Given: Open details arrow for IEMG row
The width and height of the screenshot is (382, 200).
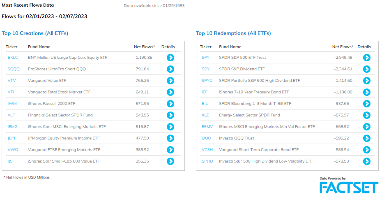Looking at the screenshot, I should [x=170, y=126].
